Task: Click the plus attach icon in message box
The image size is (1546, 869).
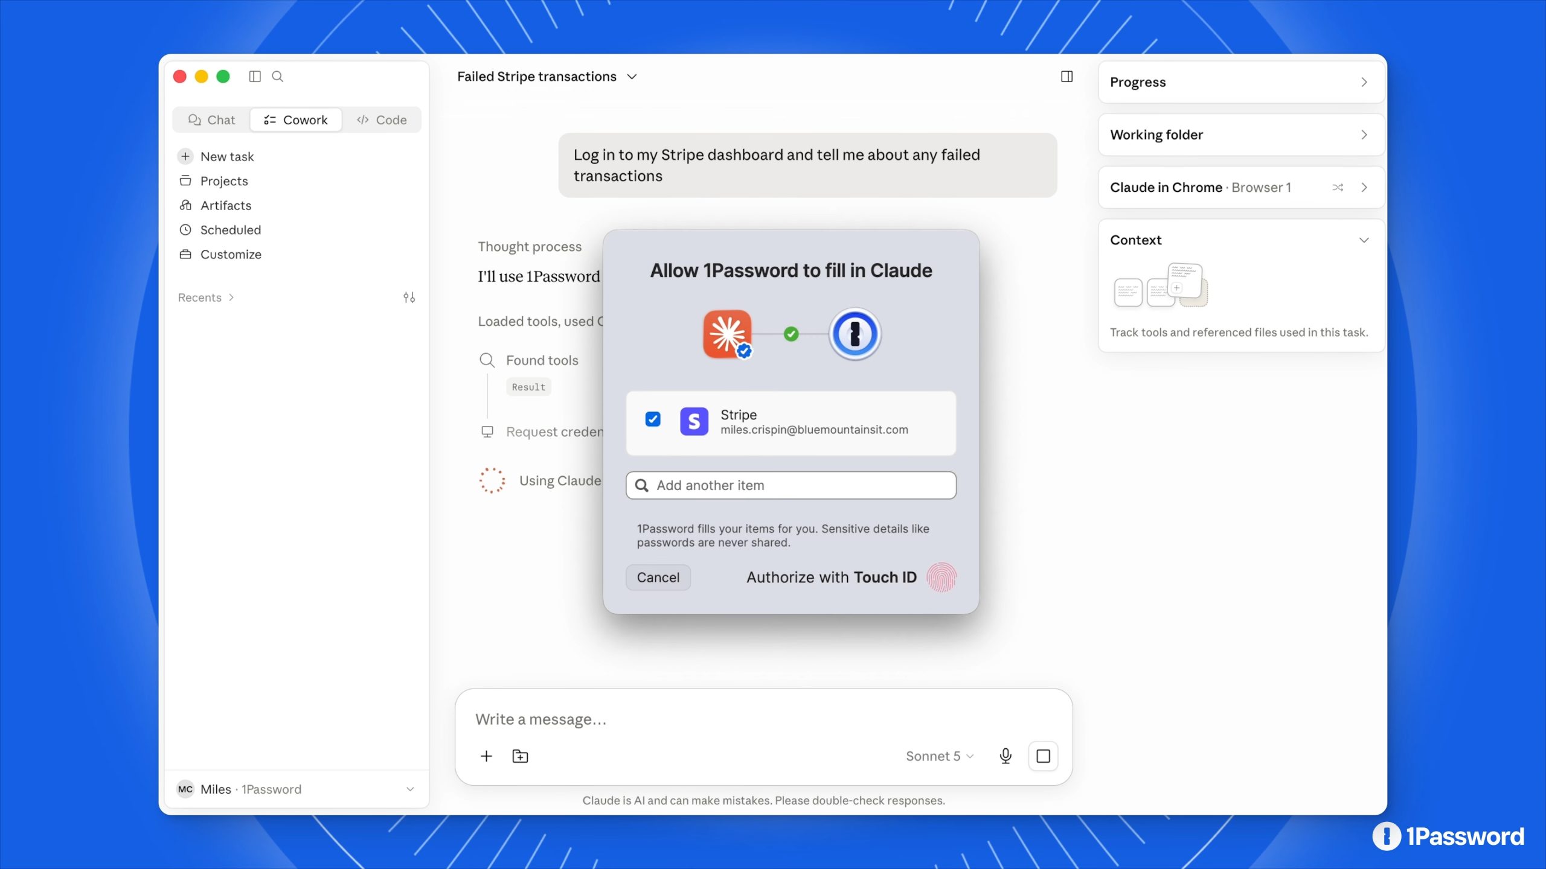Action: 486,756
